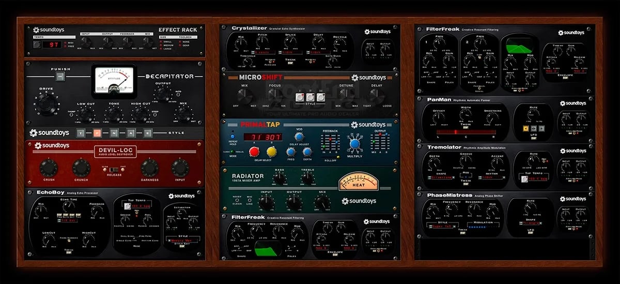Click the PrimalTap Delay Adjust knob
The image size is (620, 284).
tap(300, 137)
